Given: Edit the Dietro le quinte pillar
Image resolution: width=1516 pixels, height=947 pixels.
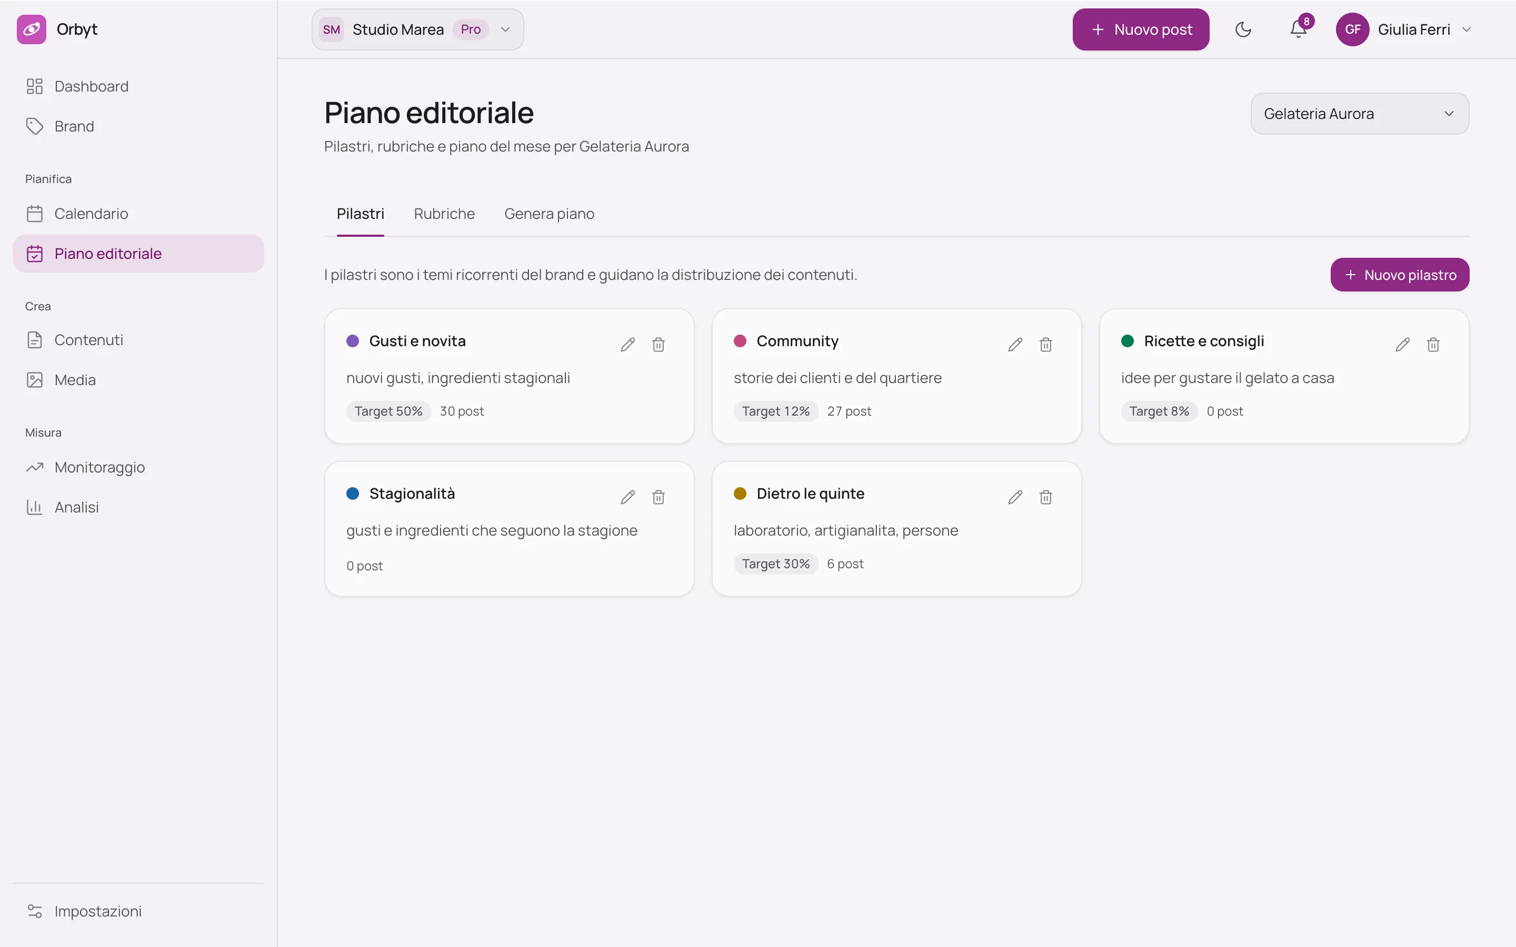Looking at the screenshot, I should (1015, 497).
